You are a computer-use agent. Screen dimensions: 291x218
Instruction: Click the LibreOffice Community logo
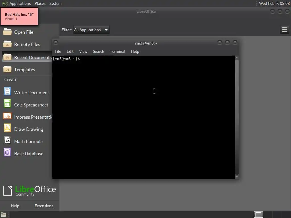(x=30, y=190)
